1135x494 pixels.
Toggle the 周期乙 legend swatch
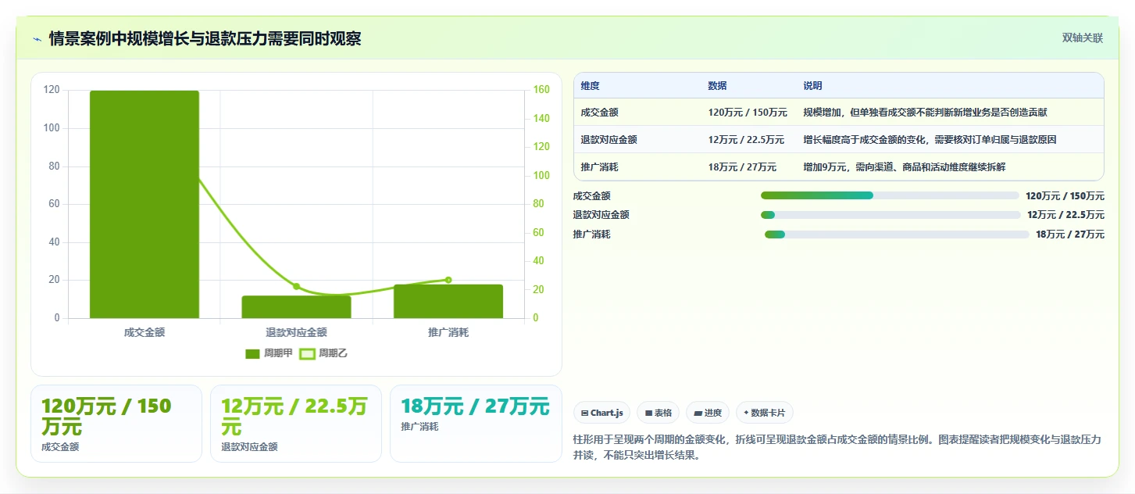click(x=307, y=353)
